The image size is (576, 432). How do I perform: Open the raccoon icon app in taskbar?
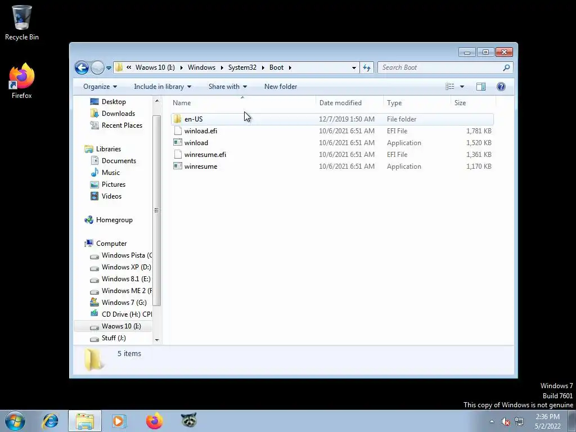189,420
